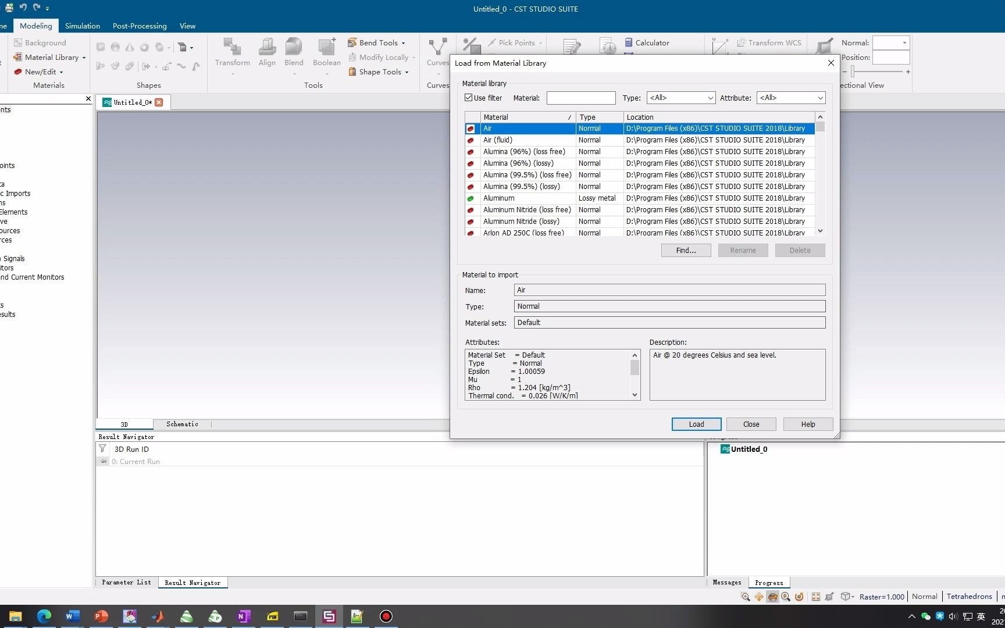
Task: Click the Load button
Action: [x=697, y=424]
